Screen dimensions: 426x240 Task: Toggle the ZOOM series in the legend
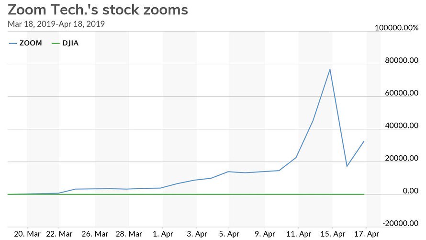tap(30, 43)
